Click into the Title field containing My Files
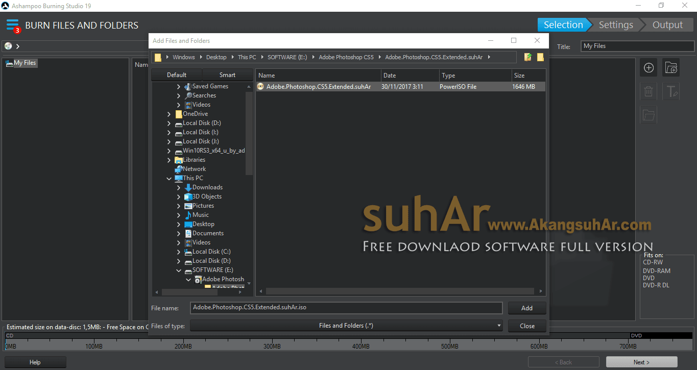The height and width of the screenshot is (370, 697). click(x=638, y=46)
